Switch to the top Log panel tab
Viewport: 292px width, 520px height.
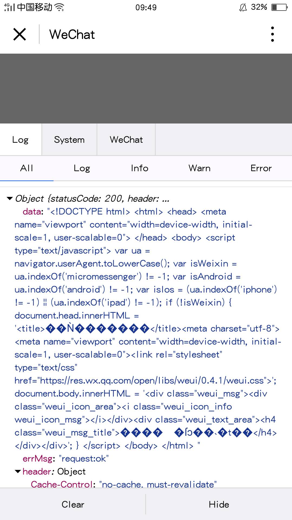(x=21, y=139)
